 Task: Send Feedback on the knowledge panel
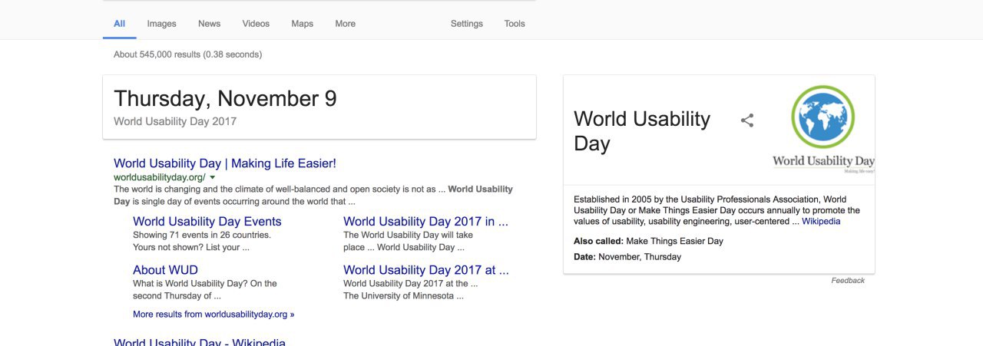(848, 281)
